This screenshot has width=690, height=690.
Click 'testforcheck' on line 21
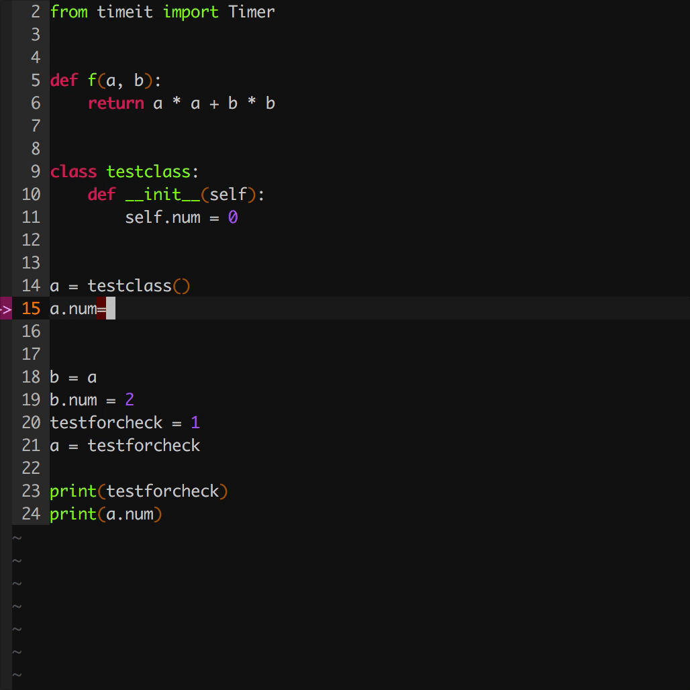pos(144,446)
